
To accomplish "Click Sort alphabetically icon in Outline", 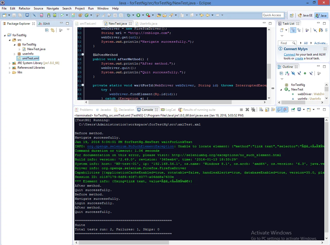I will click(287, 74).
